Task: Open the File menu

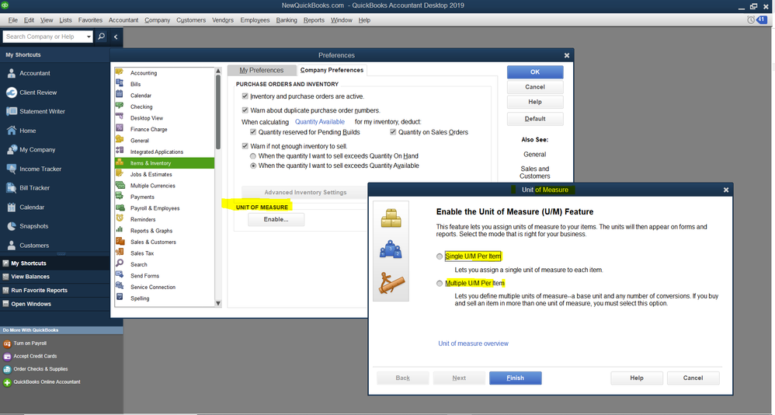Action: [x=13, y=20]
